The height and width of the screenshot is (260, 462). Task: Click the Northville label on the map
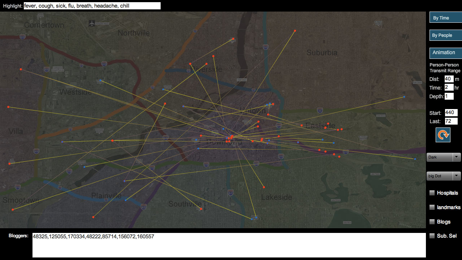point(134,33)
